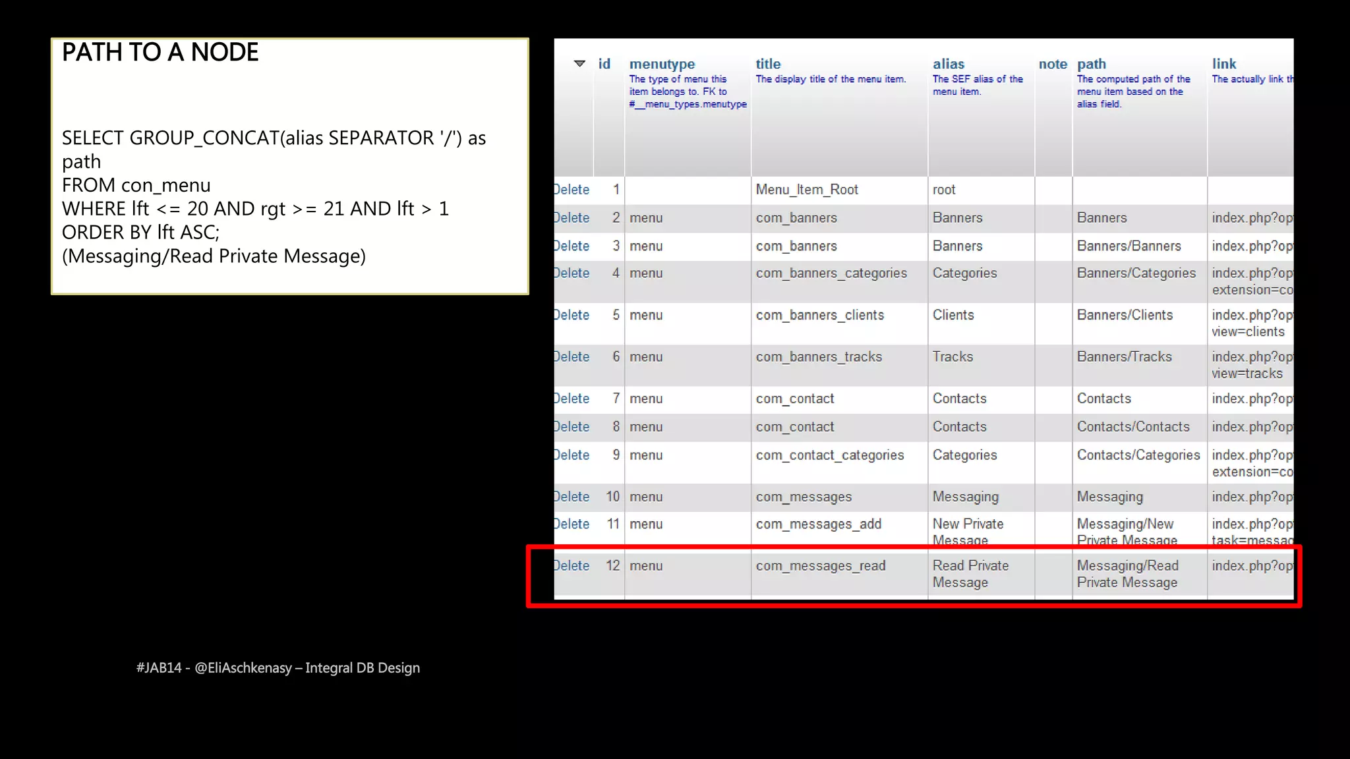Select the root alias cell
1350x759 pixels.
(x=981, y=190)
